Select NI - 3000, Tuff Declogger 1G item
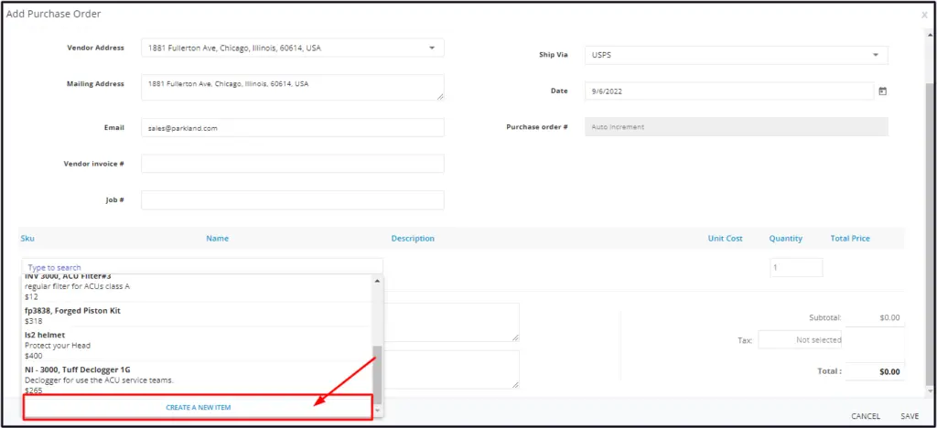The width and height of the screenshot is (937, 428). (x=197, y=380)
